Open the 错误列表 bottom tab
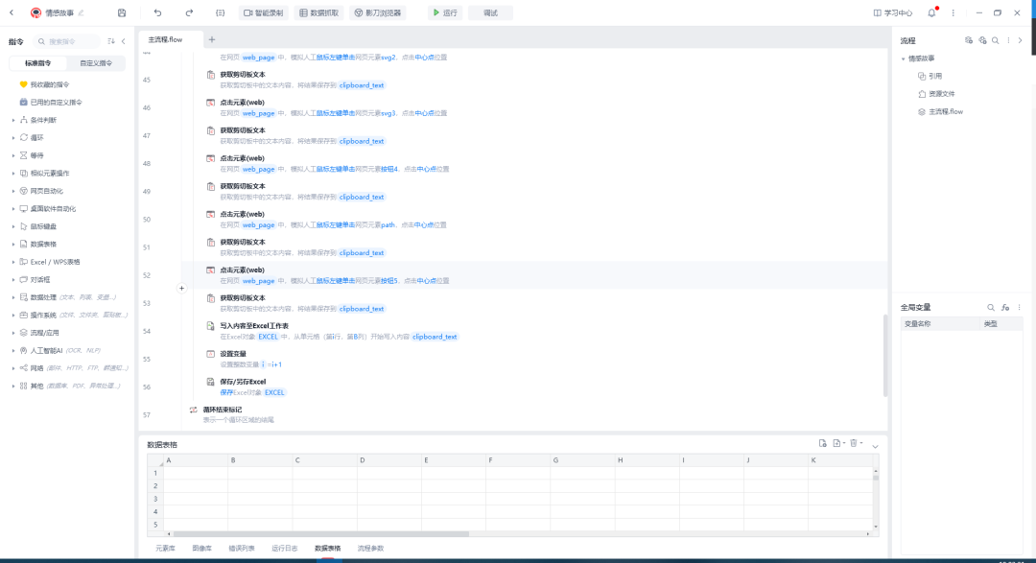Screen dimensions: 1036x563 point(241,549)
